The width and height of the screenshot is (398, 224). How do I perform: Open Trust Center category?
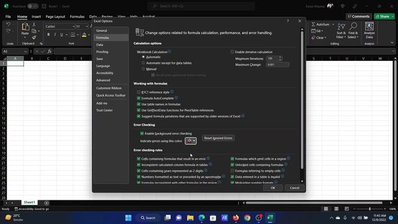point(111,110)
